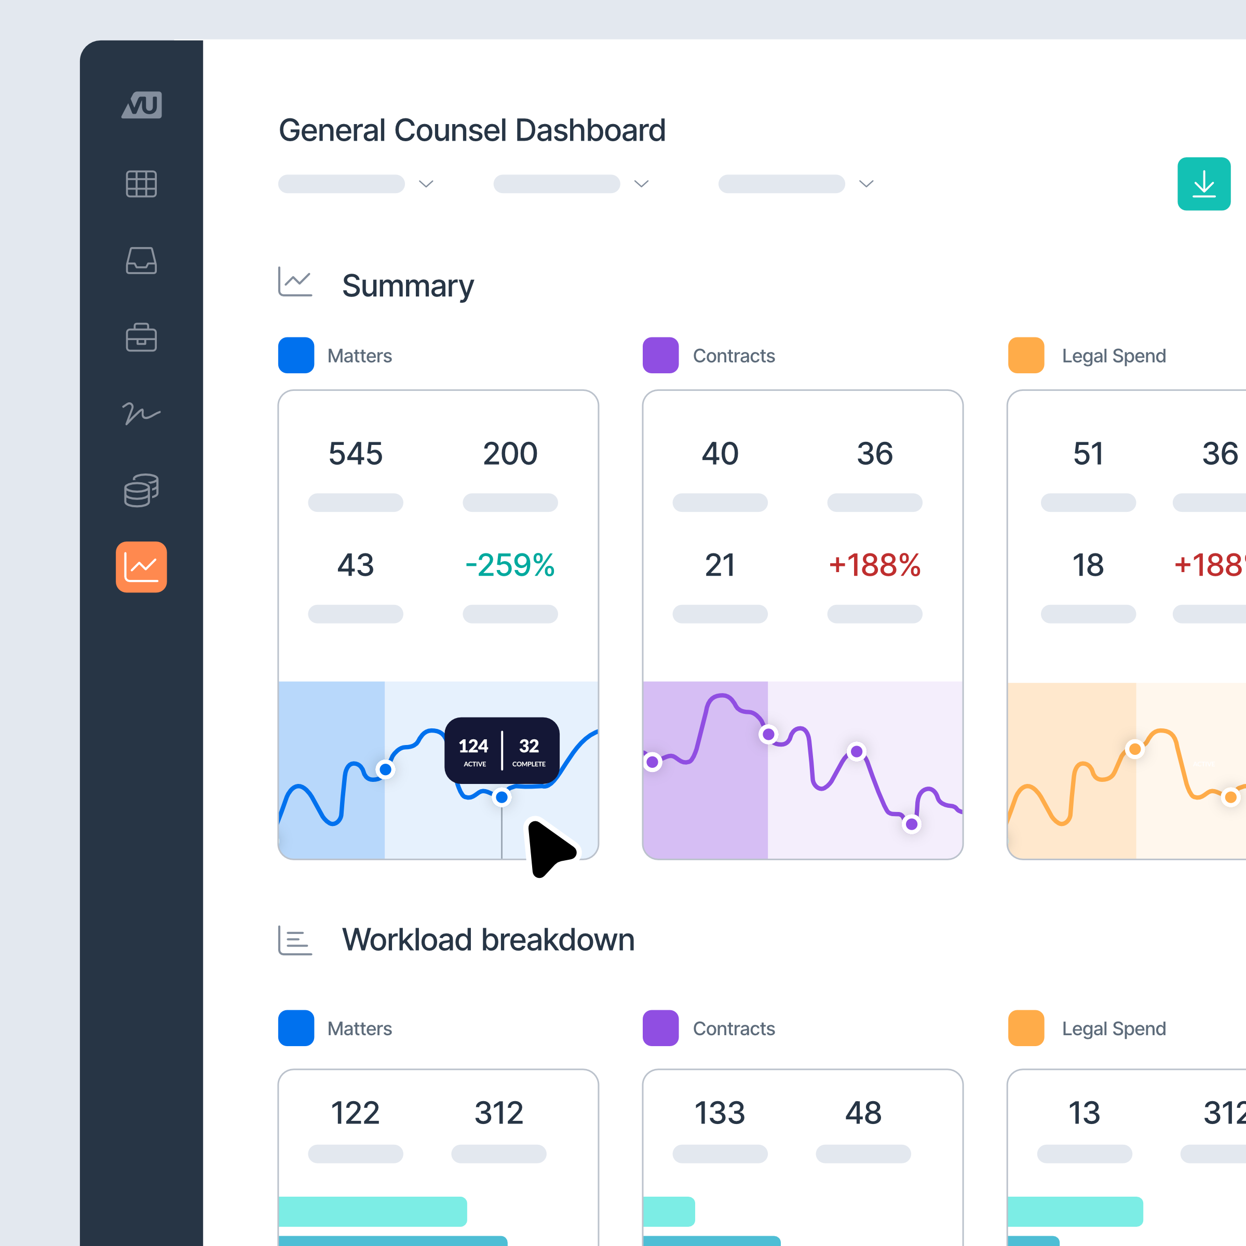
Task: Select the coins spend sidebar icon
Action: pos(141,490)
